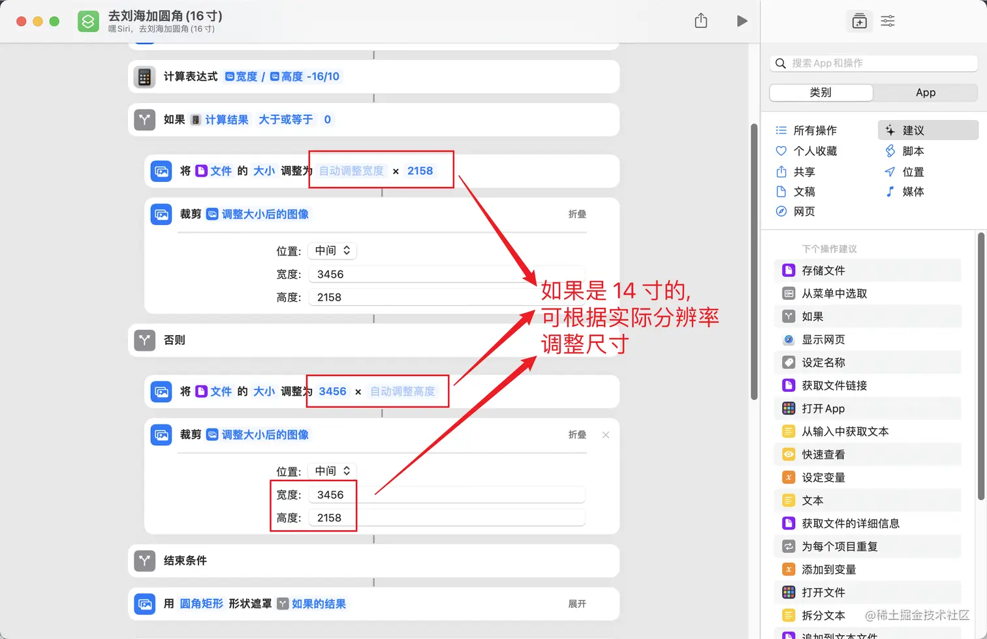Click the 2158 height value in resize action
Viewport: 987px width, 639px height.
(x=420, y=171)
